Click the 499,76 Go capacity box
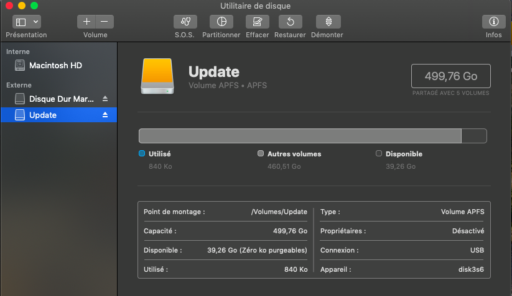512x296 pixels. [451, 76]
